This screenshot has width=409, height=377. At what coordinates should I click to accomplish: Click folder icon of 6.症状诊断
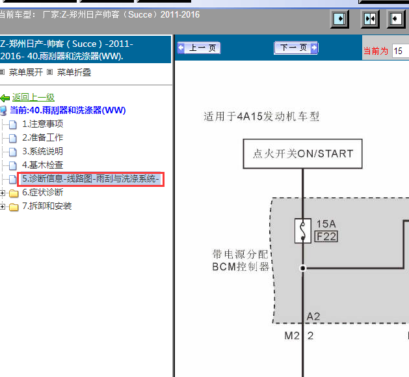point(14,193)
